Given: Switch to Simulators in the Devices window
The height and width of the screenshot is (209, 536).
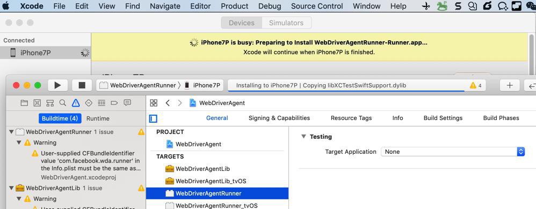Looking at the screenshot, I should point(286,23).
